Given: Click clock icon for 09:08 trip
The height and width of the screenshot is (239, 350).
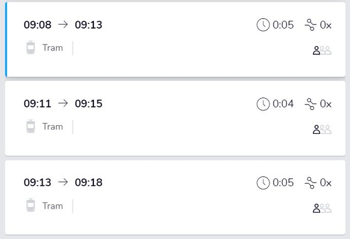Looking at the screenshot, I should (x=263, y=25).
